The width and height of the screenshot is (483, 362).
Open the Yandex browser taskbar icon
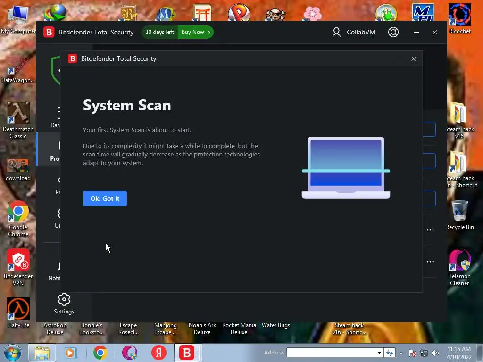point(158,353)
